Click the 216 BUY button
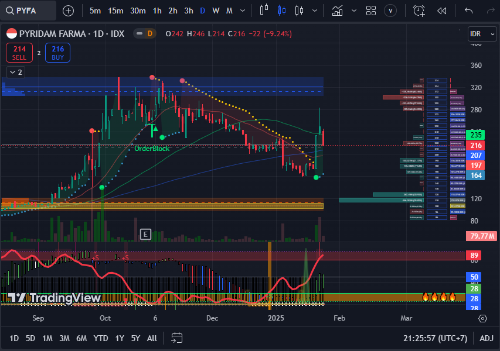The height and width of the screenshot is (351, 500). [x=57, y=53]
